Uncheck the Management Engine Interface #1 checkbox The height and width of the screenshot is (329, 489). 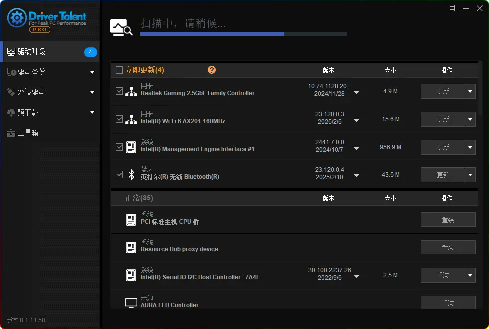pyautogui.click(x=119, y=147)
